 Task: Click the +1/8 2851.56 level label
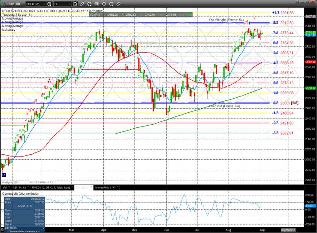pyautogui.click(x=283, y=13)
